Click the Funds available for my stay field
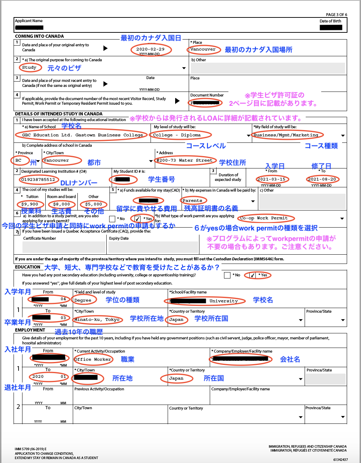Screen dimensions: 361x463 (x=148, y=201)
